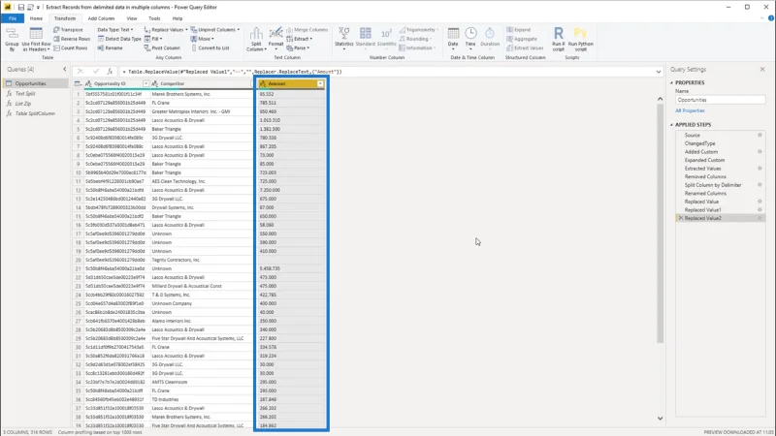
Task: Click the Group By icon
Action: [x=12, y=39]
